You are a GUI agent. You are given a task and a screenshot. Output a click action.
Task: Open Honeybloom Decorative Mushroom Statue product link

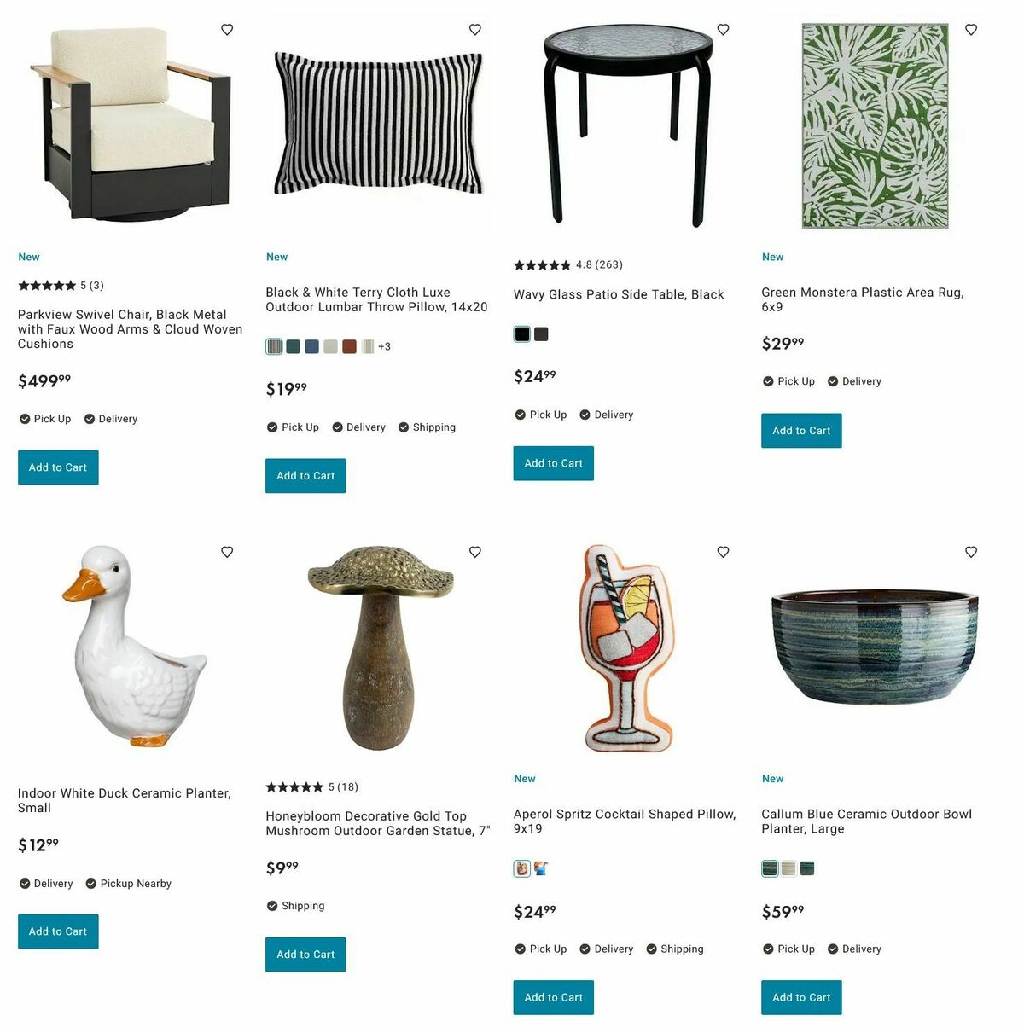[378, 823]
